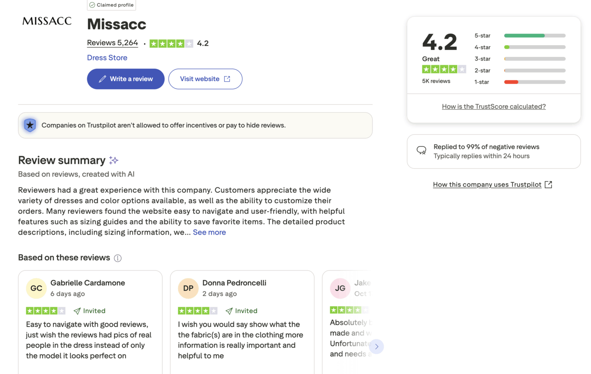
Task: Click the info icon beside Based on these reviews
Action: 118,258
